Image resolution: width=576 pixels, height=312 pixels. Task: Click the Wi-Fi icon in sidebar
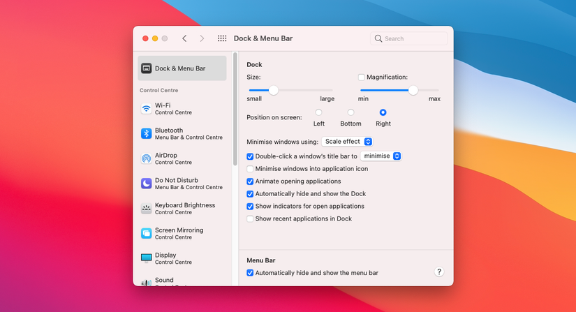pyautogui.click(x=146, y=109)
